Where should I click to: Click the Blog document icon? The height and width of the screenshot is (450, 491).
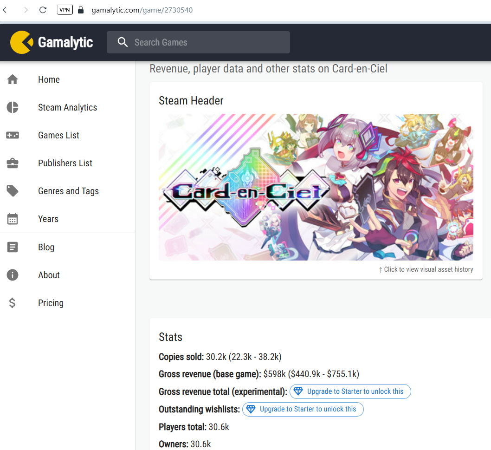pyautogui.click(x=13, y=247)
